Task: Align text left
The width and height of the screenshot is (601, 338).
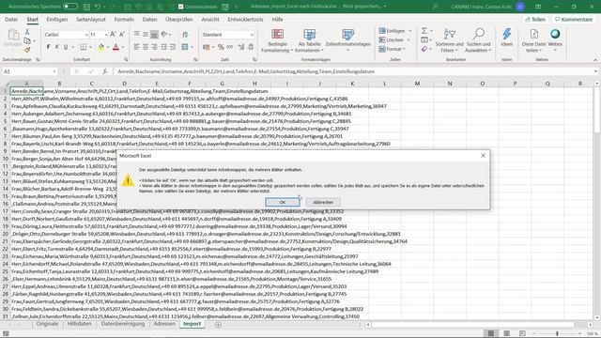Action: coord(137,47)
